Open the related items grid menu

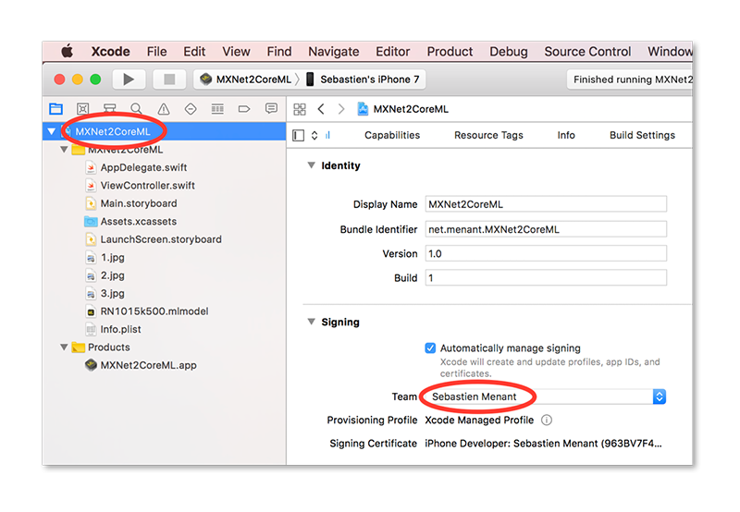(299, 109)
